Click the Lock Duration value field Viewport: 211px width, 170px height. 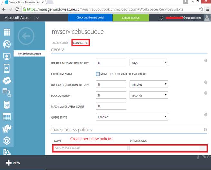111,95
